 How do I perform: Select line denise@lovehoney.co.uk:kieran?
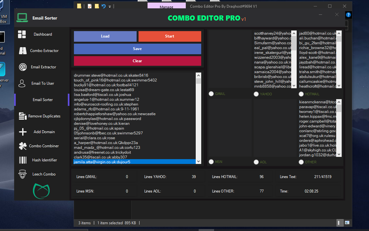(x=102, y=124)
